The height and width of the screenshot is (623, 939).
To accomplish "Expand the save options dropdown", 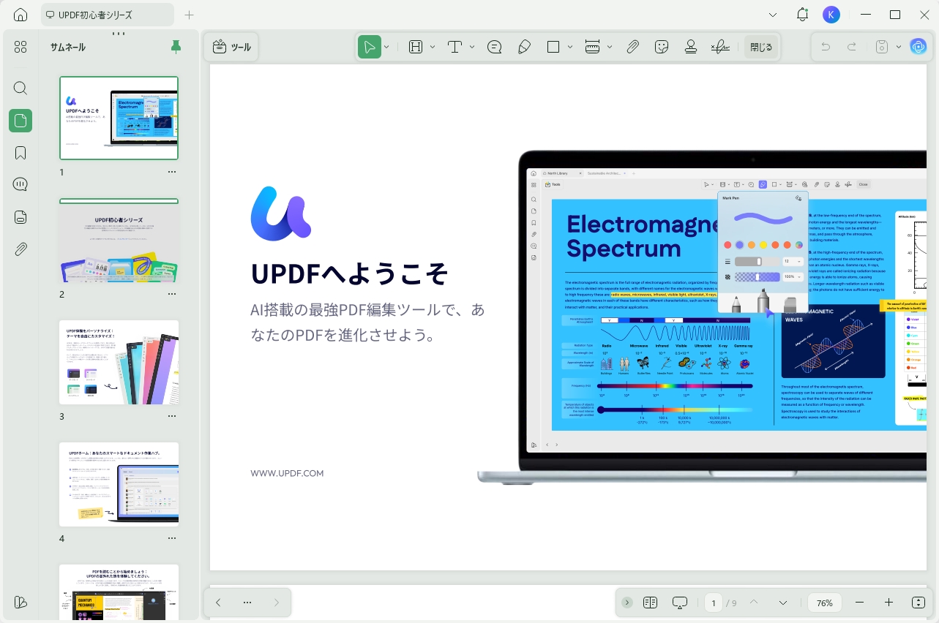I will click(x=898, y=47).
